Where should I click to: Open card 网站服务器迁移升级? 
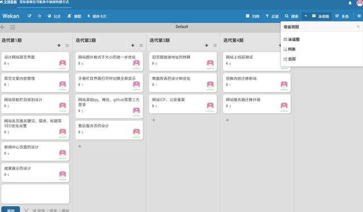click(x=257, y=104)
